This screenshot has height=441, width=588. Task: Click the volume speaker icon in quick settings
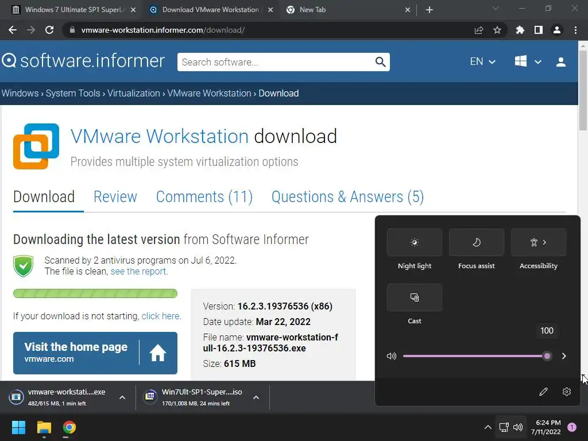(x=391, y=356)
